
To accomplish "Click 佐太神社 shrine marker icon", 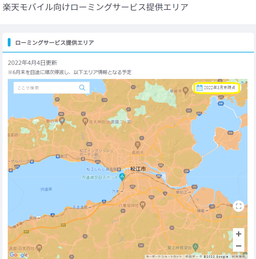I will (85, 122).
